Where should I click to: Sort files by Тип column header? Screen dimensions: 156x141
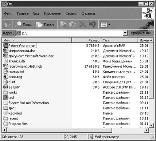[120, 40]
